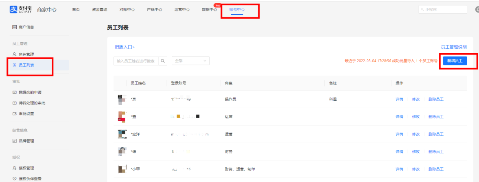This screenshot has height=182, width=479.
Task: Click the employee name search field
Action: pos(136,61)
